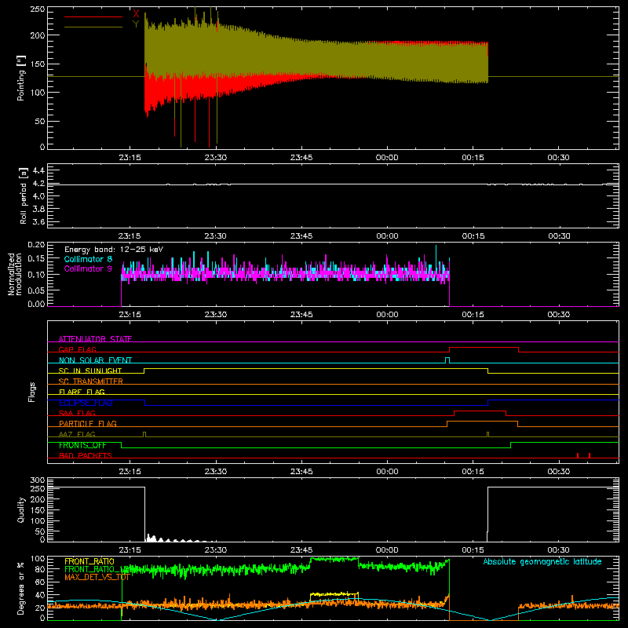The height and width of the screenshot is (628, 628).
Task: Click the 3.6 tick value on Roll period axis
Action: (x=38, y=221)
